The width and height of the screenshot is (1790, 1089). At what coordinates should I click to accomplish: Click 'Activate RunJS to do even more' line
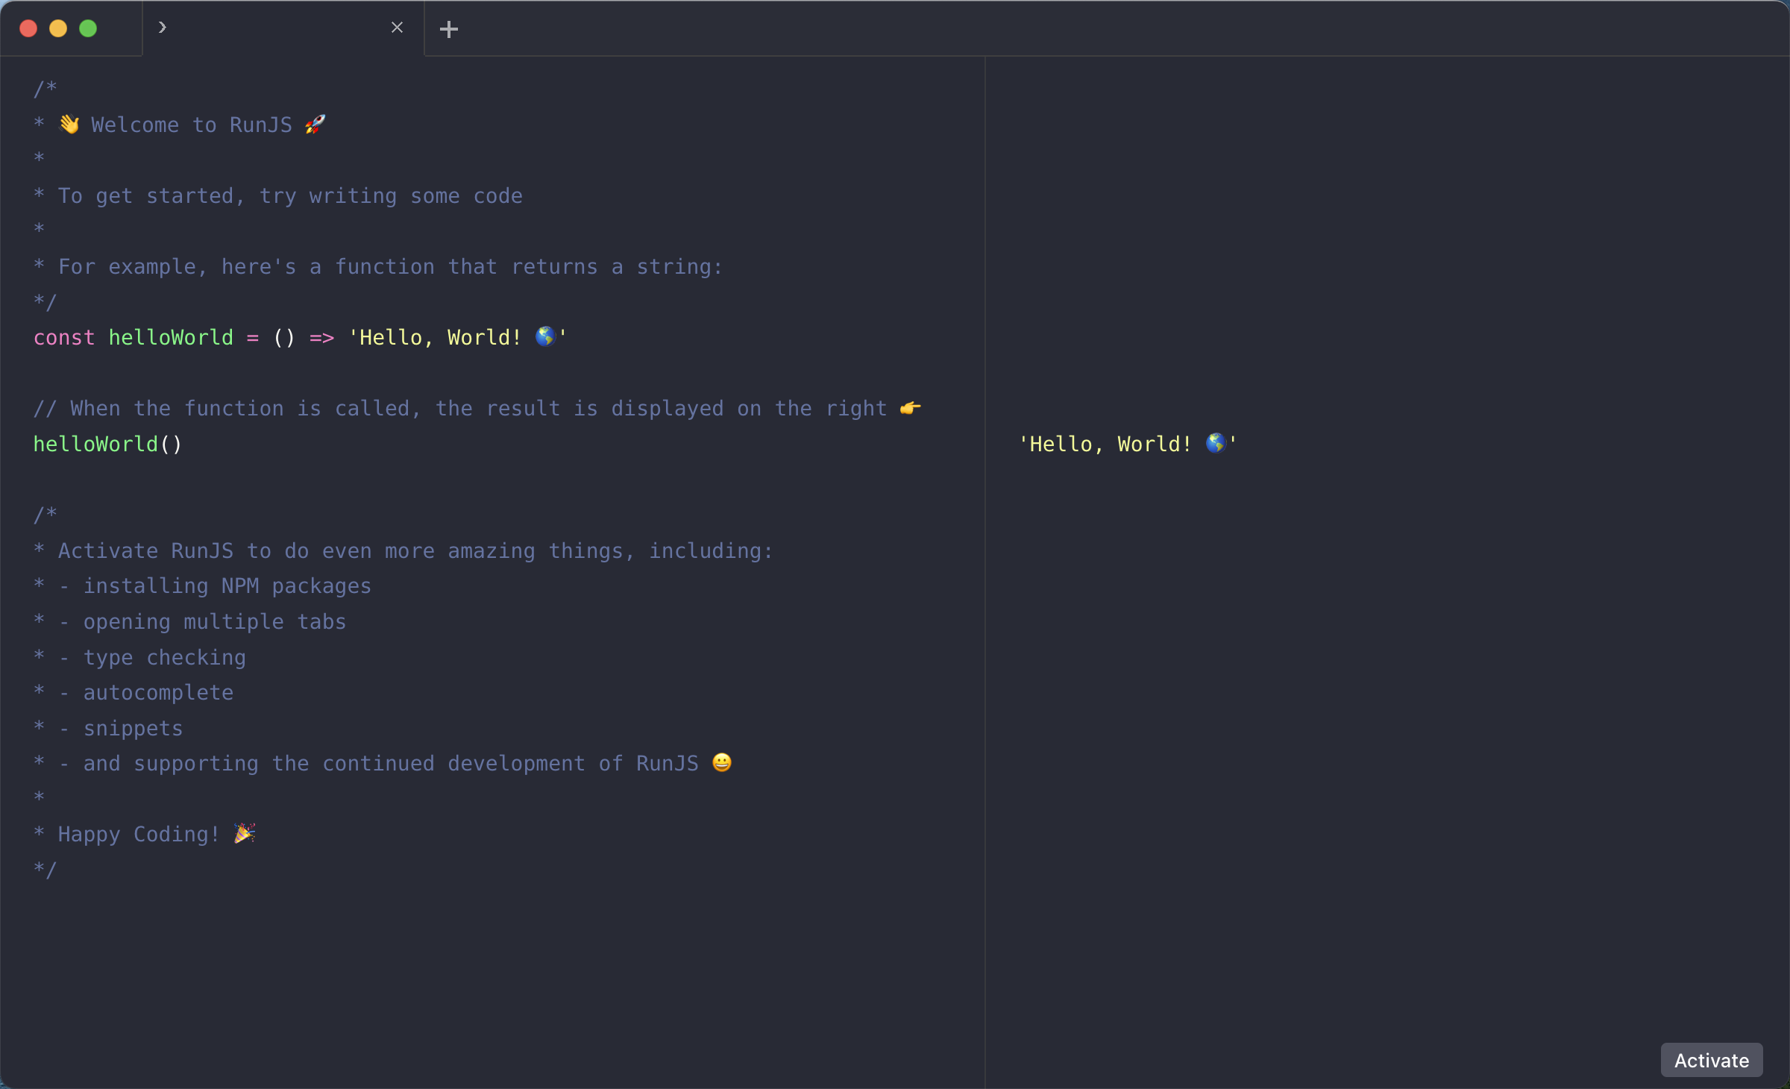[403, 550]
